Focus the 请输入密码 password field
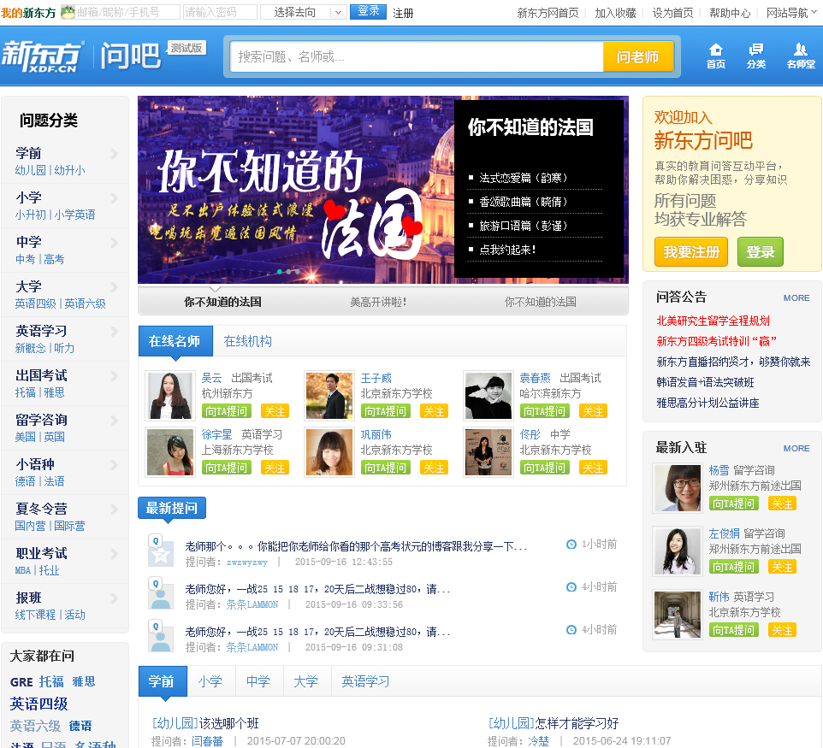 point(220,12)
